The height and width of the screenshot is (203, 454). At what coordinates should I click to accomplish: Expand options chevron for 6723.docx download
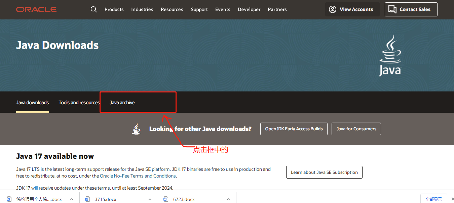(x=228, y=199)
